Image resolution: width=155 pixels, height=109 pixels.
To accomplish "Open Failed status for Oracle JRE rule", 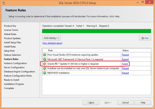I will click(x=125, y=64).
